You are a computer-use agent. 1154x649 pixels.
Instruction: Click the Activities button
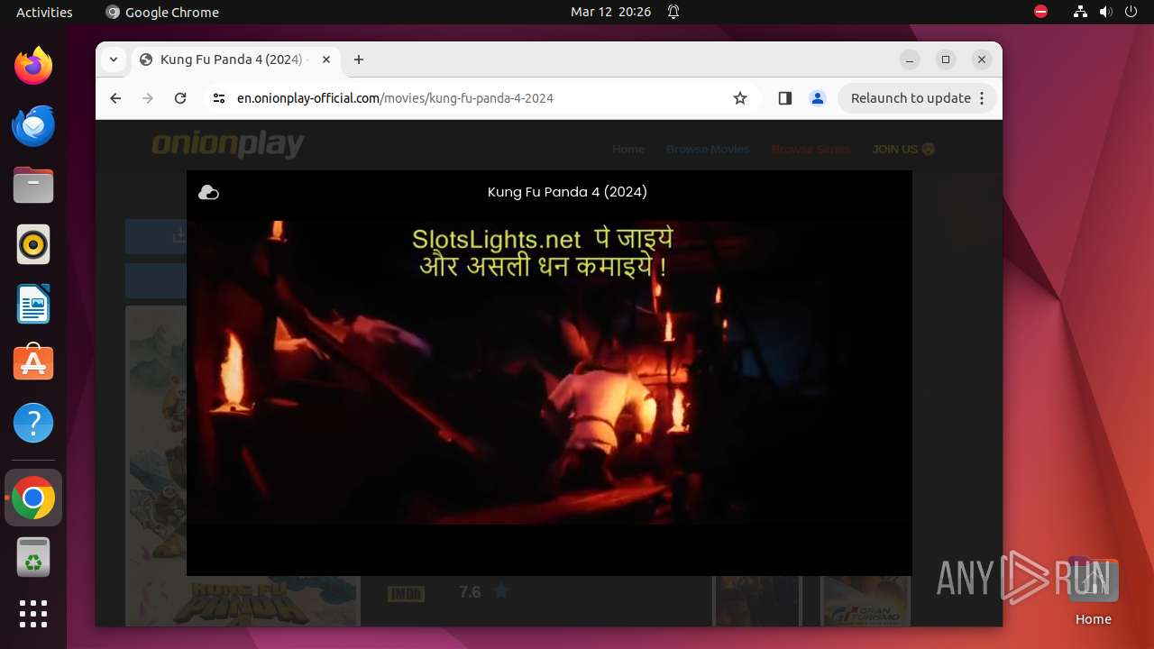tap(44, 12)
